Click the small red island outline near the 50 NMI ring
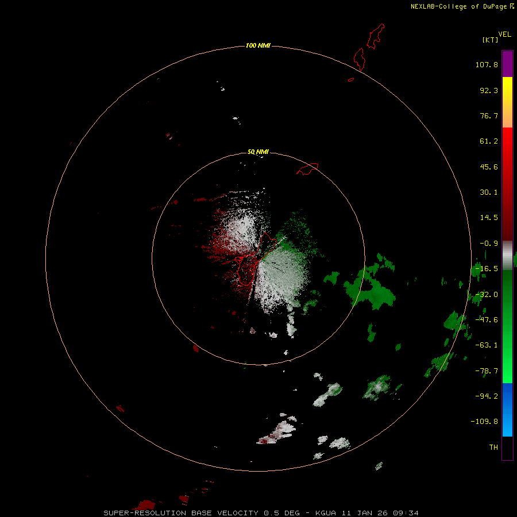The image size is (517, 517). coord(307,169)
